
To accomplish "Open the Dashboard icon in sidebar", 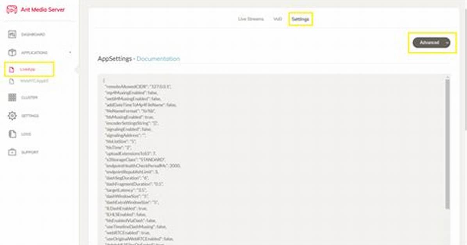I will click(x=12, y=35).
